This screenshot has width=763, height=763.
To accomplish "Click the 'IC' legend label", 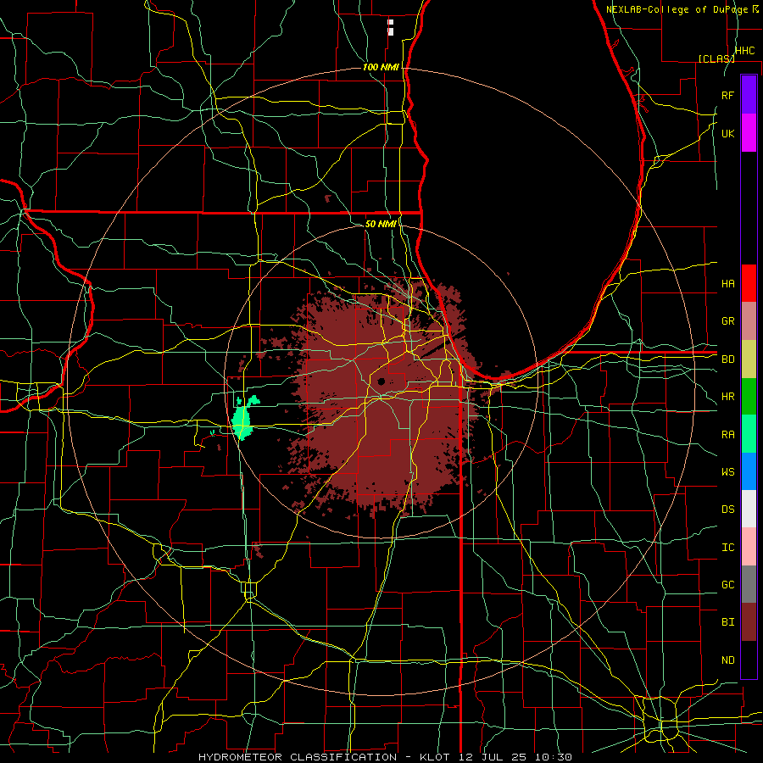I will coord(727,548).
